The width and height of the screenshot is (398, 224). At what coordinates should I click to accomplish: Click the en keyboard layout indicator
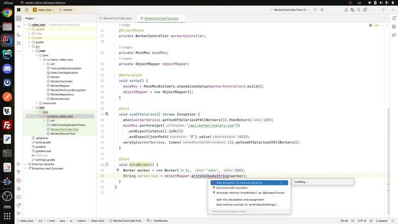coord(359,2)
